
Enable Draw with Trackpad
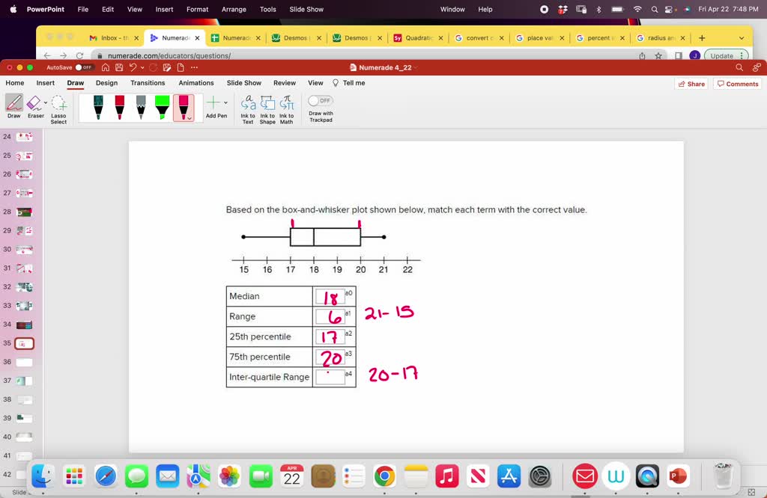click(320, 99)
